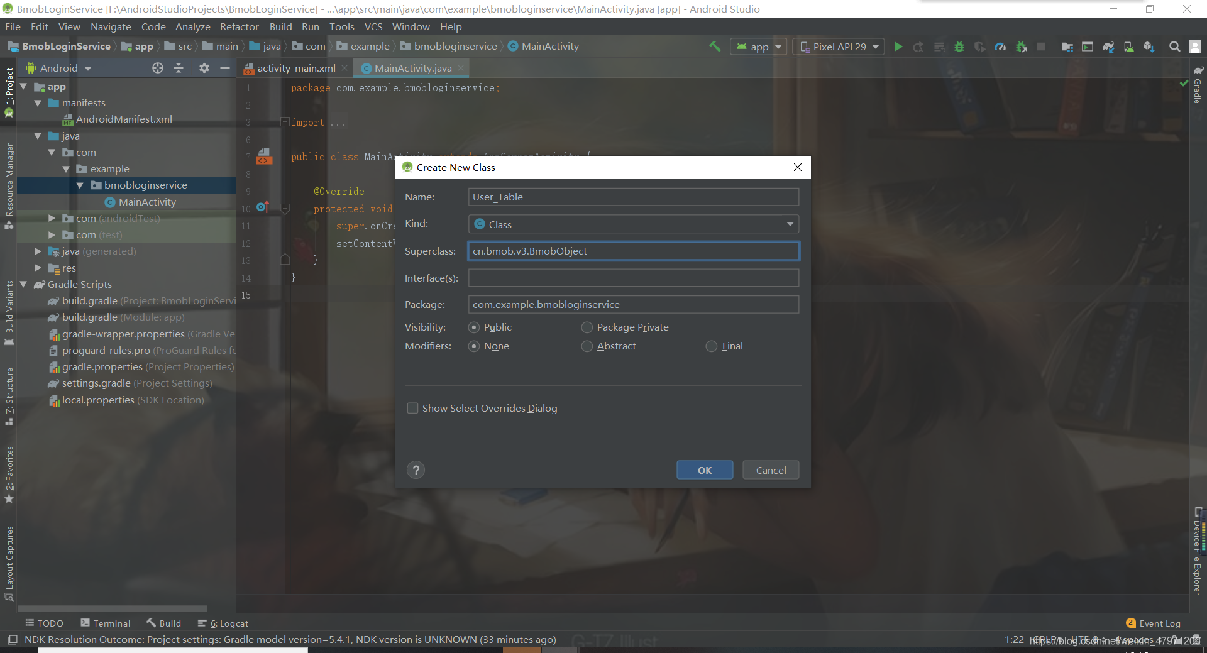Screen dimensions: 1207x653
Task: Collapse the Gradle Scripts node
Action: 23,284
